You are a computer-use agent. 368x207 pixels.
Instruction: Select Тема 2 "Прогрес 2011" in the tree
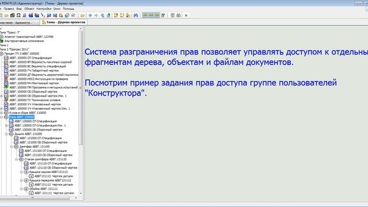[x=14, y=49]
